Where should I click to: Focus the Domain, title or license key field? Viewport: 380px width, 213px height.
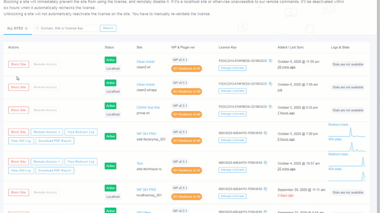pos(67,28)
